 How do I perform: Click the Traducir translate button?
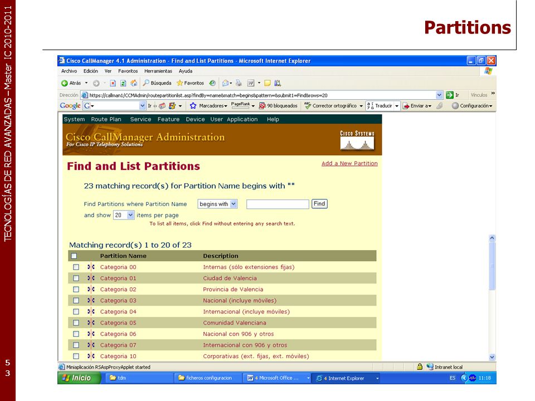380,106
